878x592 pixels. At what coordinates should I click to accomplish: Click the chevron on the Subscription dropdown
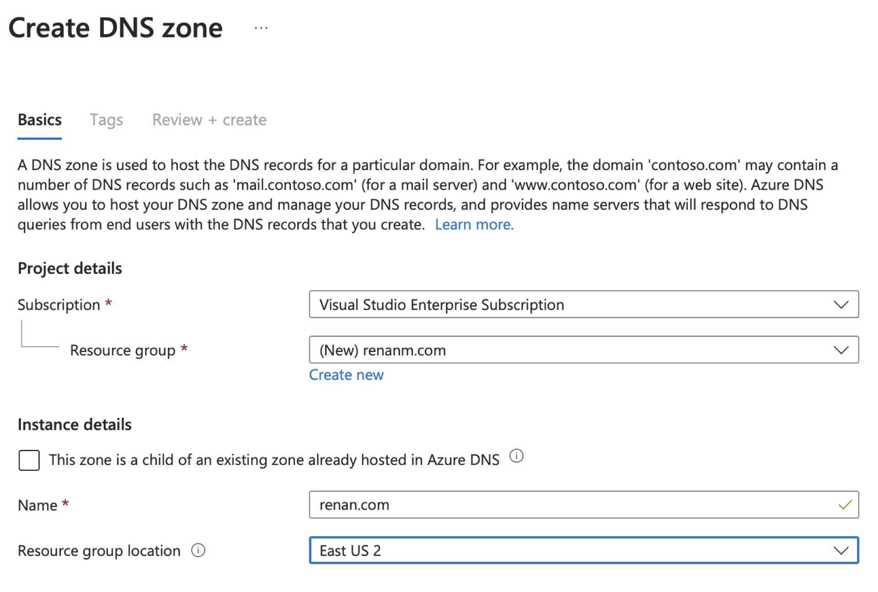(841, 304)
